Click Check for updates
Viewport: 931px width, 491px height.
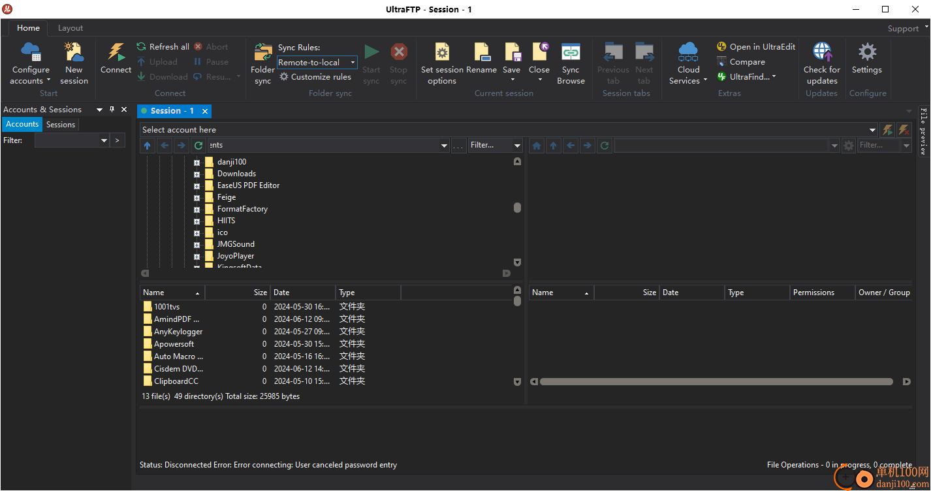click(x=821, y=63)
